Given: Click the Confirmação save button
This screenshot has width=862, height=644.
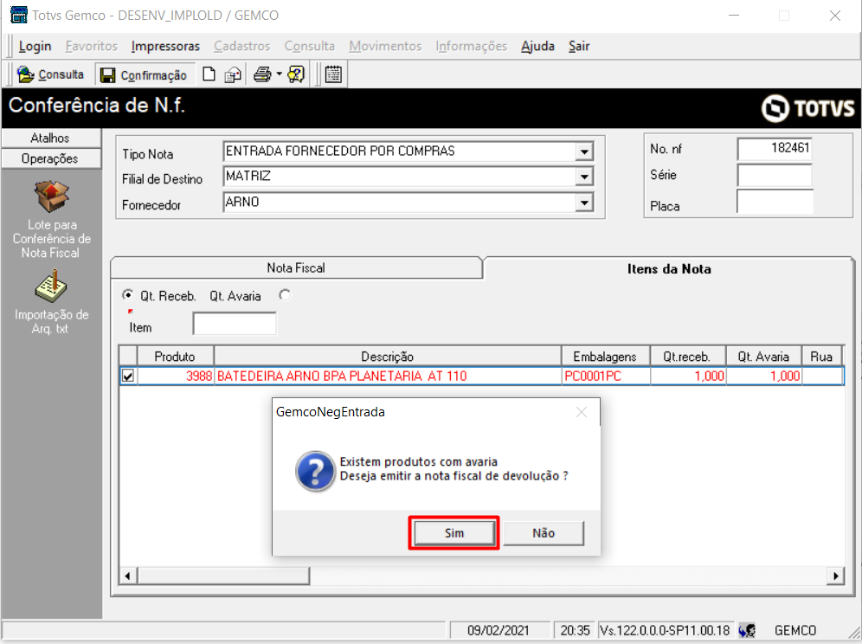Looking at the screenshot, I should point(144,74).
